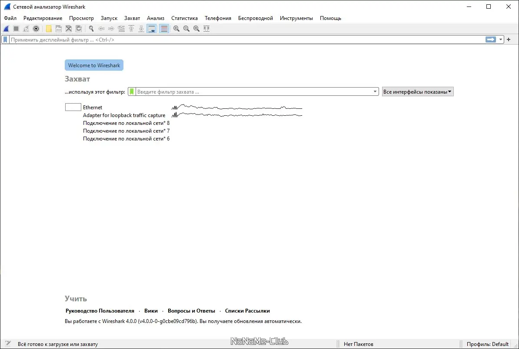Click the expert info status bar icon

8,344
